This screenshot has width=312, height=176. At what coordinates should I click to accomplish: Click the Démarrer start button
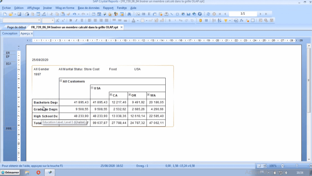(10, 172)
